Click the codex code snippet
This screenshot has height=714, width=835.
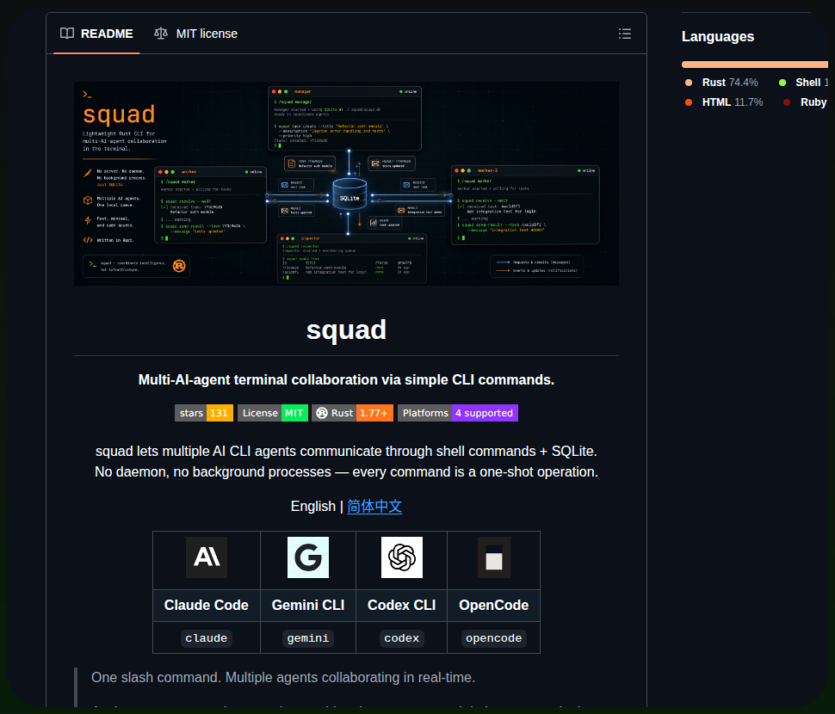[x=401, y=638]
